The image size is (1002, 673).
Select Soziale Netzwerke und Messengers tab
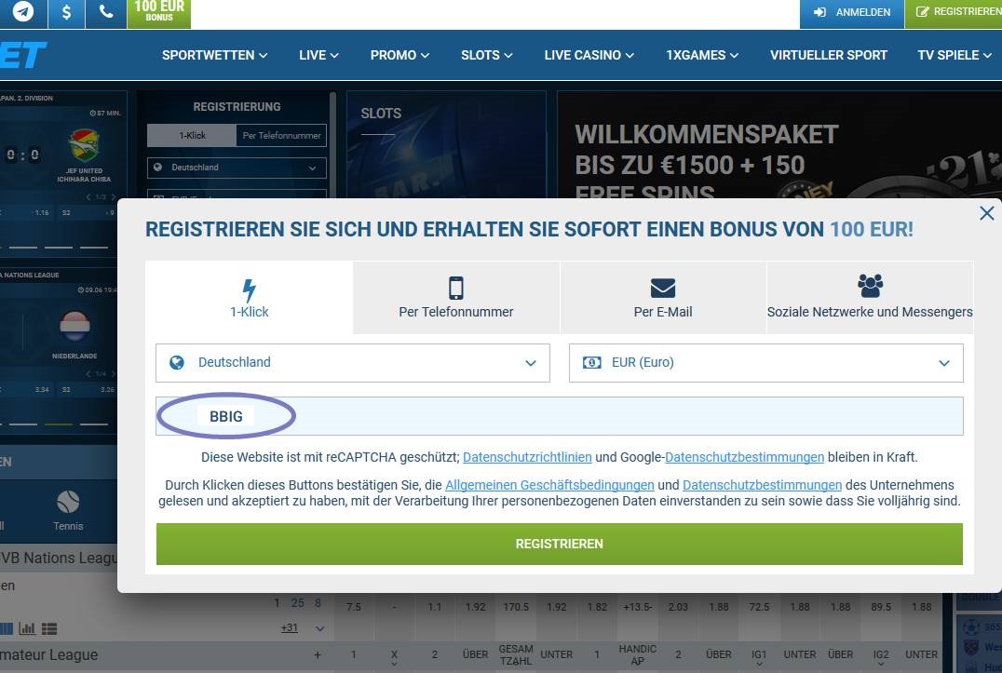870,298
